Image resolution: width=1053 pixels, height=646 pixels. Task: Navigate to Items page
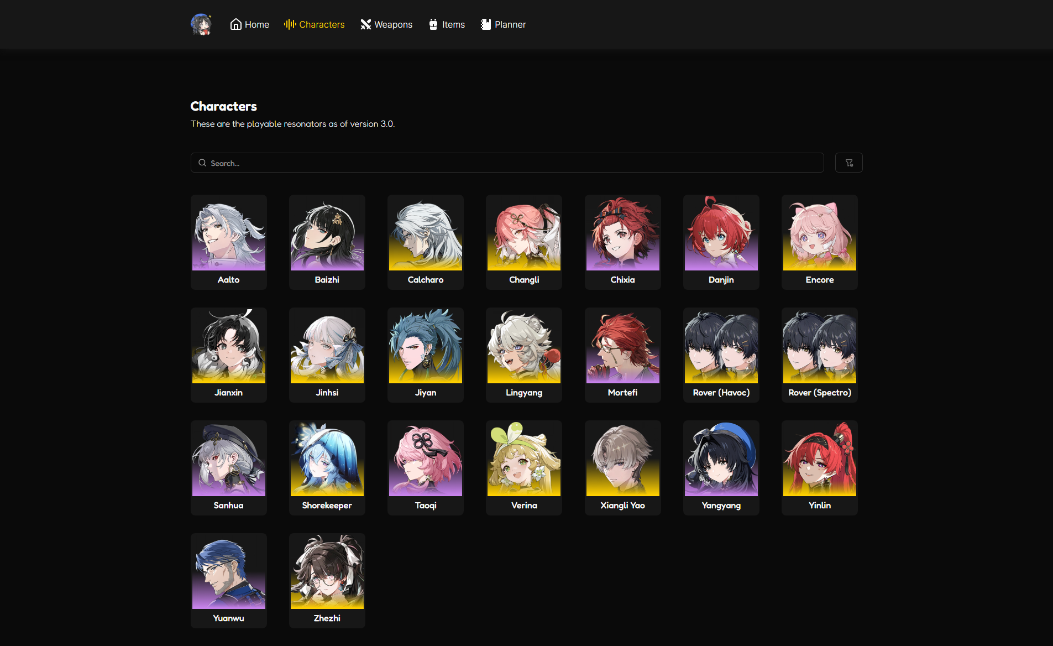(x=447, y=24)
